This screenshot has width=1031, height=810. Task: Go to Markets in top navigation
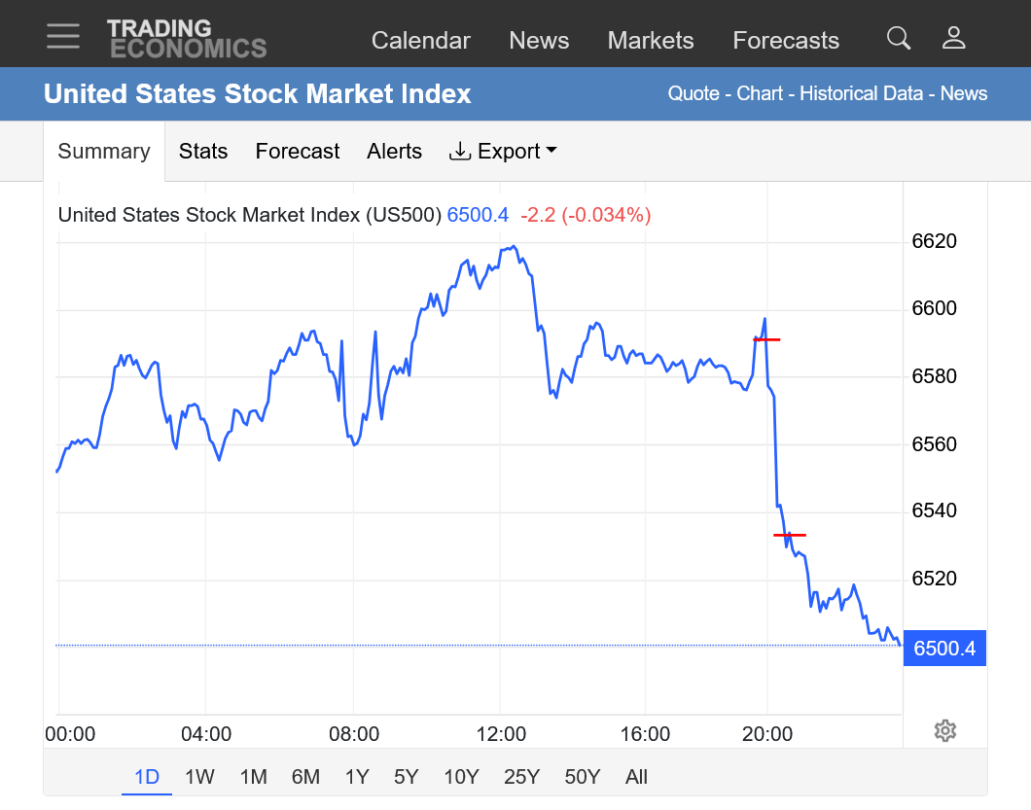point(651,41)
